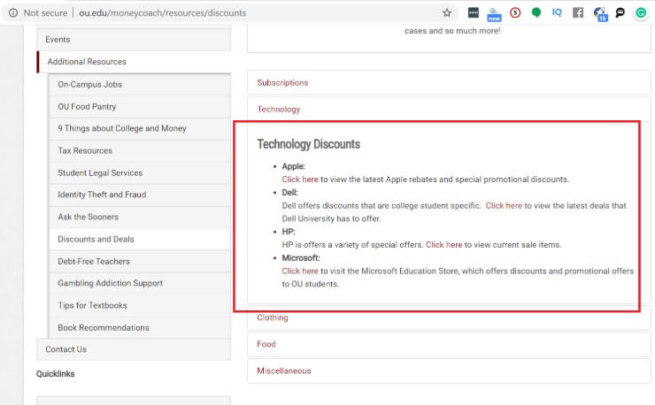Go to Gambling Addiction Support
Image resolution: width=655 pixels, height=405 pixels.
point(140,283)
